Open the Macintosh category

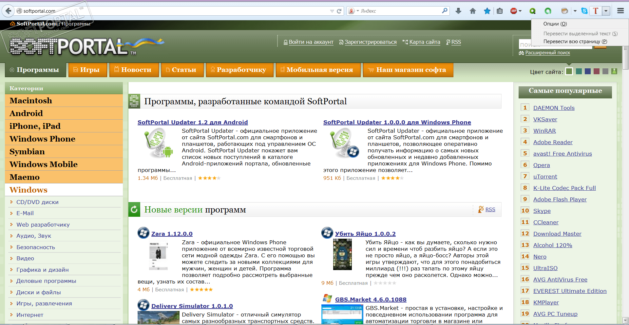coord(64,101)
